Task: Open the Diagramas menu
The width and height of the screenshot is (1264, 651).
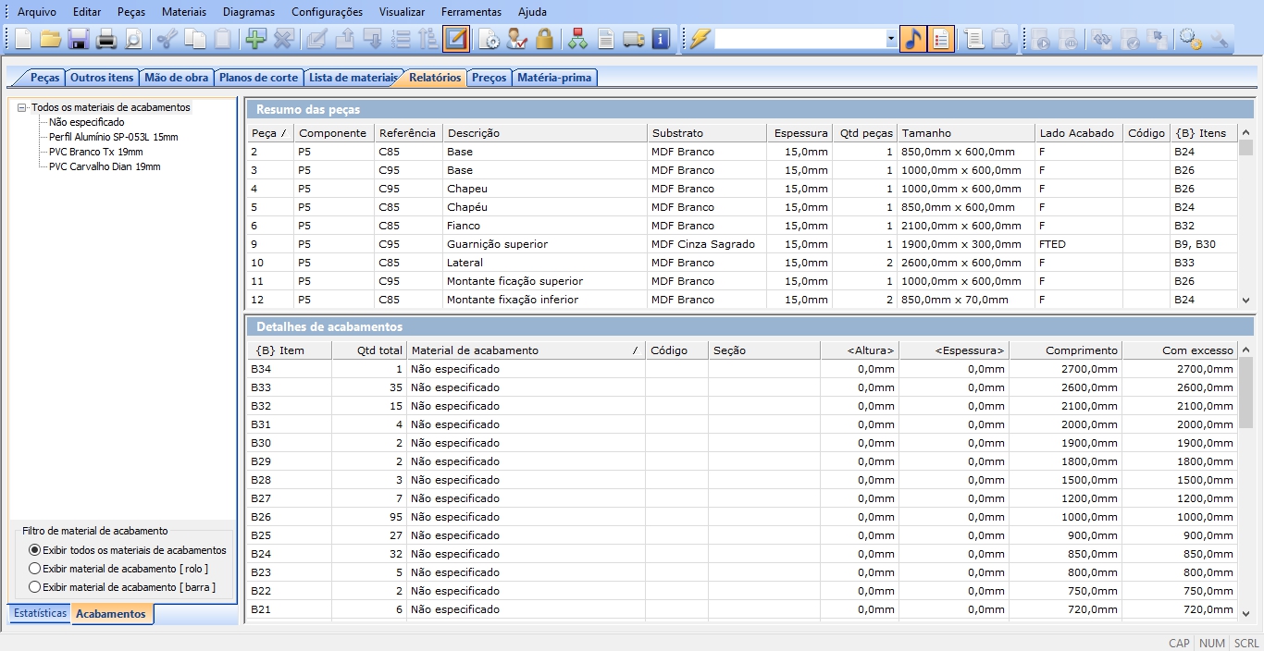Action: pyautogui.click(x=248, y=12)
